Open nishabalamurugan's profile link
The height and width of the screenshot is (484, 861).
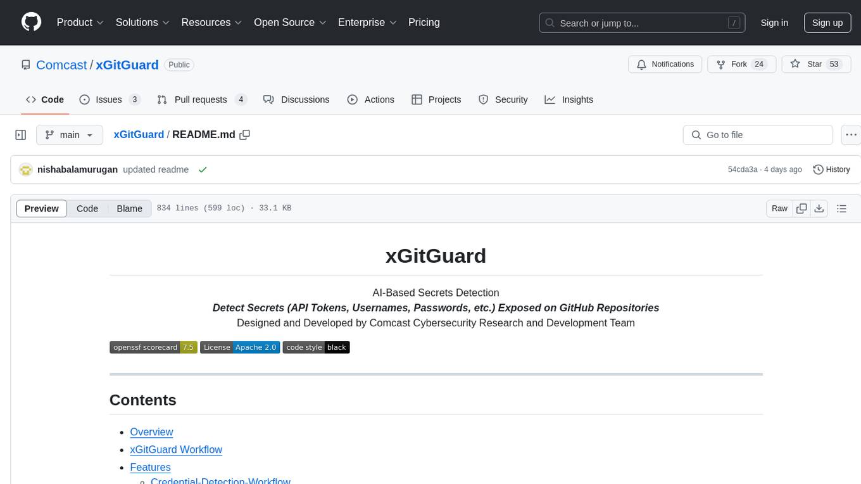77,170
